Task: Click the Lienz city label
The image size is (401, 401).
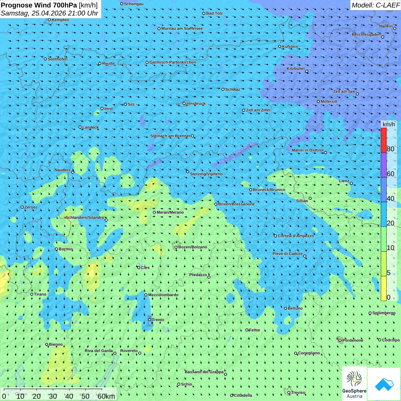Action: 344,181
